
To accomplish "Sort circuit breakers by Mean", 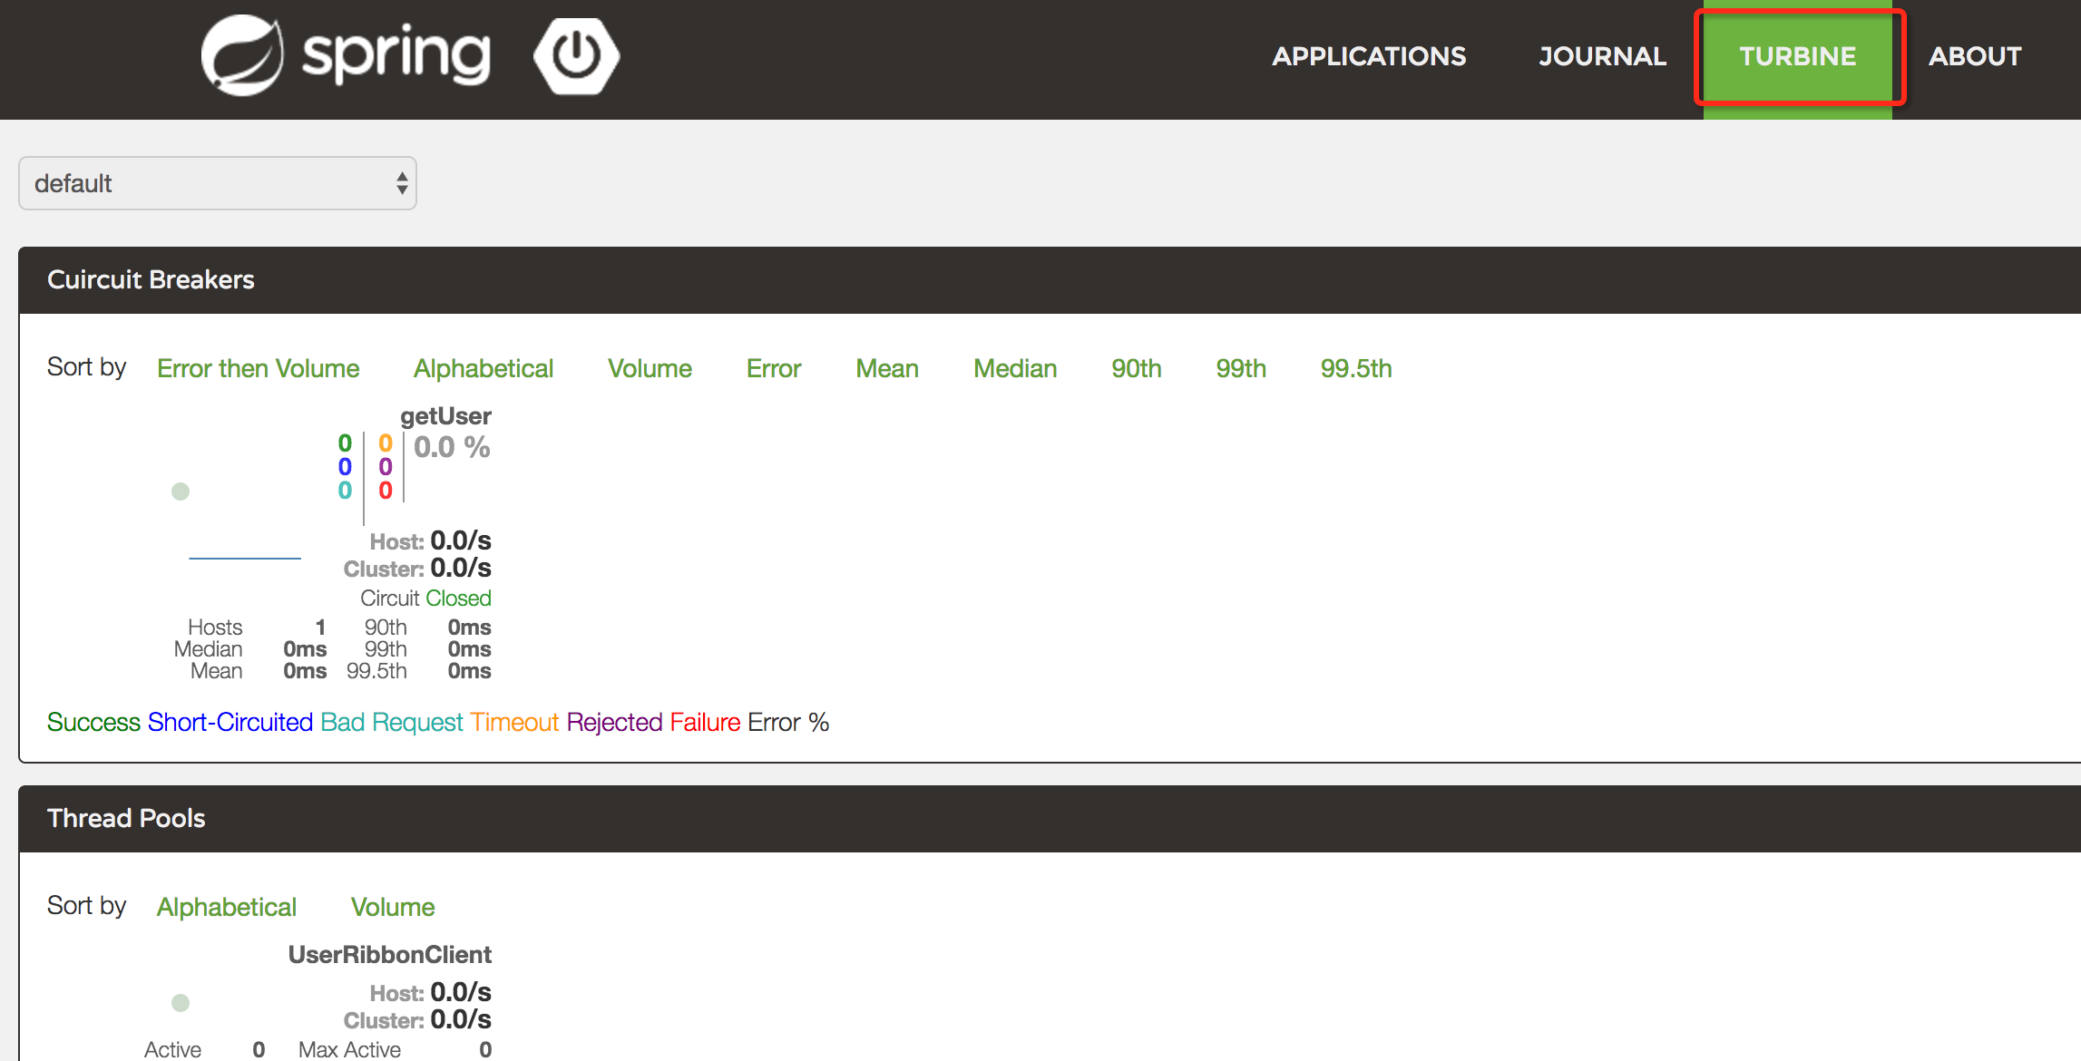I will (x=887, y=368).
